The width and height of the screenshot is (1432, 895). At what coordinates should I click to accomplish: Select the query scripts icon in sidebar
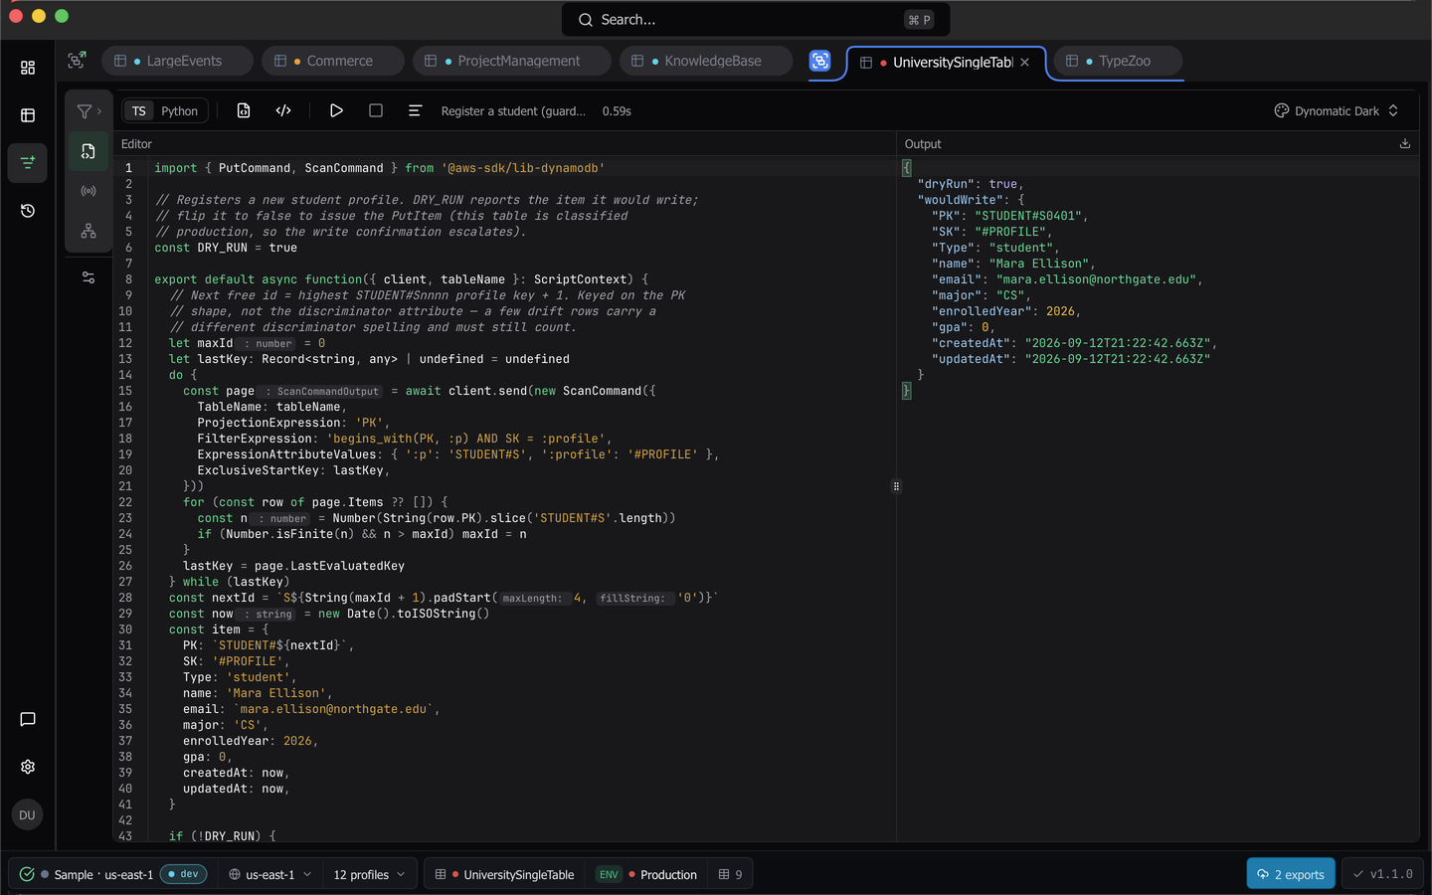coord(28,162)
